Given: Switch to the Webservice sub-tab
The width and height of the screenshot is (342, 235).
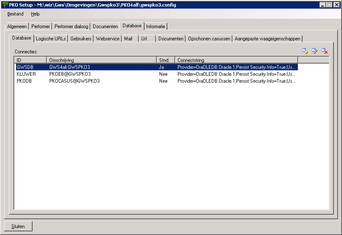Looking at the screenshot, I should [x=108, y=39].
